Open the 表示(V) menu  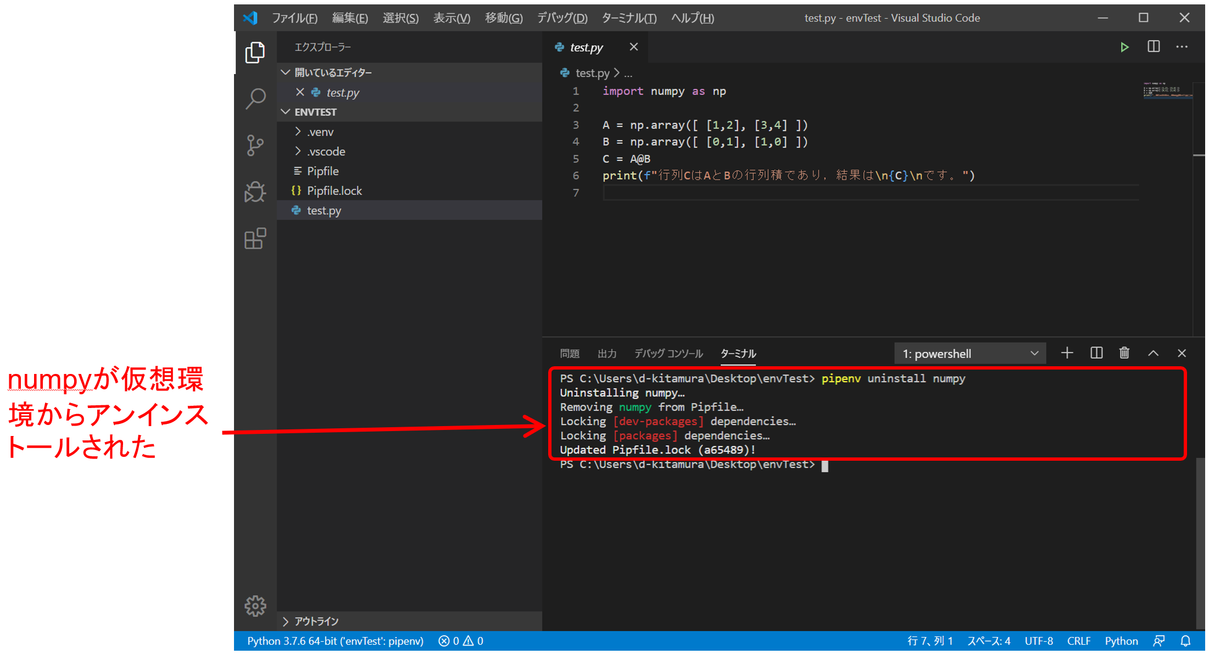tap(452, 18)
